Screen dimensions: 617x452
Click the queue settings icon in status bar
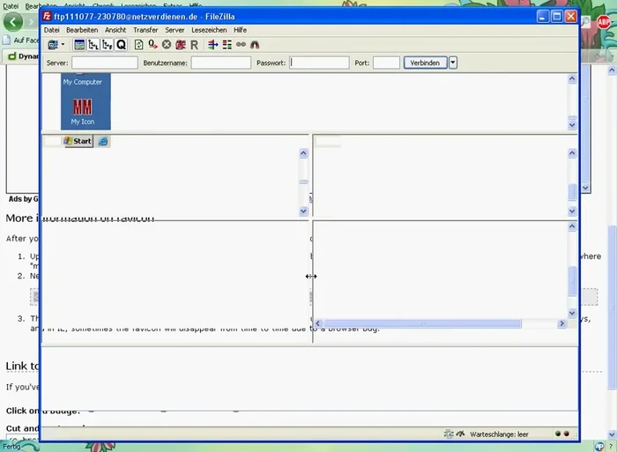pyautogui.click(x=449, y=433)
